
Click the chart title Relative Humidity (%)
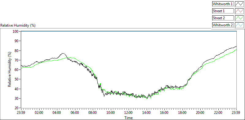coord(18,25)
